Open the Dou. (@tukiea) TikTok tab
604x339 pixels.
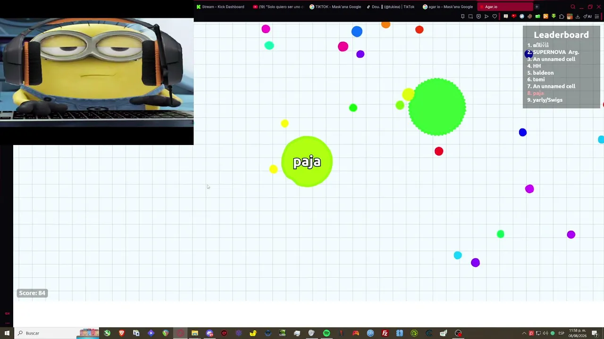click(x=391, y=7)
